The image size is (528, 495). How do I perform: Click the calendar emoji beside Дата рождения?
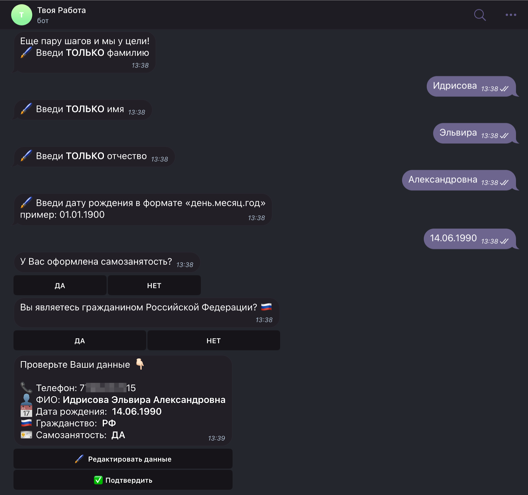click(26, 412)
